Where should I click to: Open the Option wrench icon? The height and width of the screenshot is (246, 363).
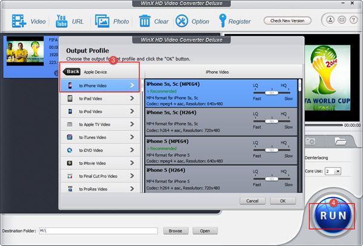point(181,21)
